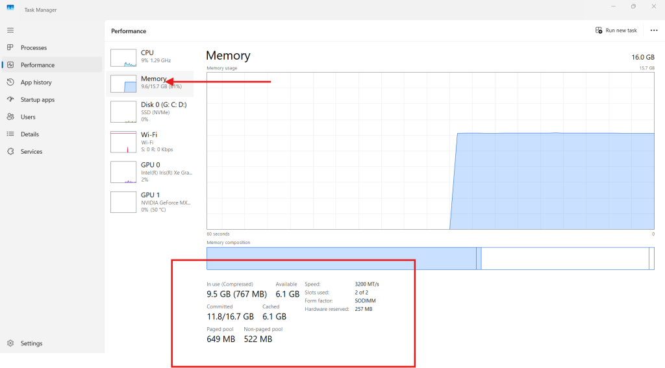Image resolution: width=665 pixels, height=368 pixels.
Task: Click the 3200 MT/s speed value
Action: 367,284
